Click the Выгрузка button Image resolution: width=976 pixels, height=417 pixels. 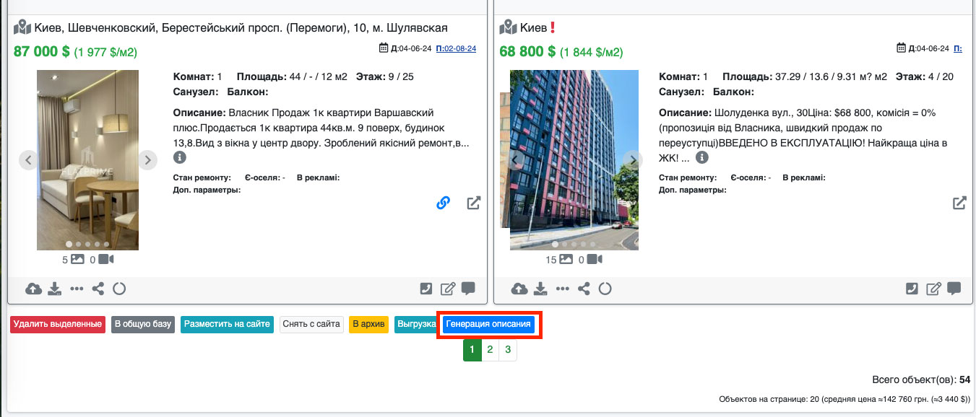click(415, 325)
